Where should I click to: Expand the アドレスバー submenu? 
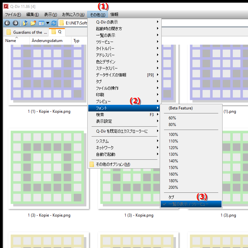tap(124, 55)
